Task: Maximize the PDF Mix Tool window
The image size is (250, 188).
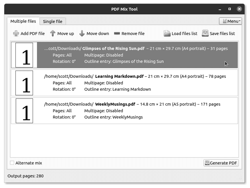Action: tap(230, 9)
